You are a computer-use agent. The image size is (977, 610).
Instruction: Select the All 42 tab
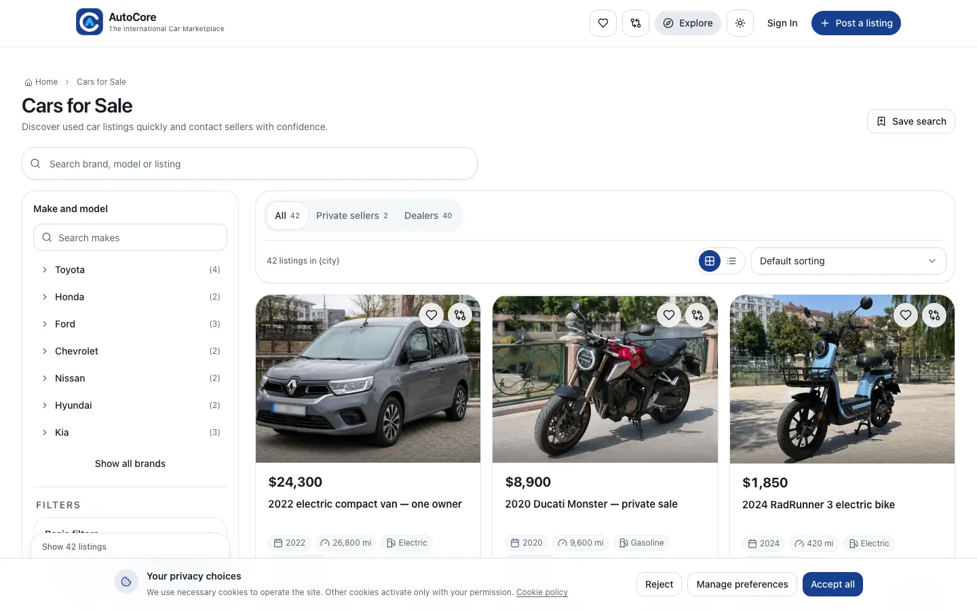287,216
